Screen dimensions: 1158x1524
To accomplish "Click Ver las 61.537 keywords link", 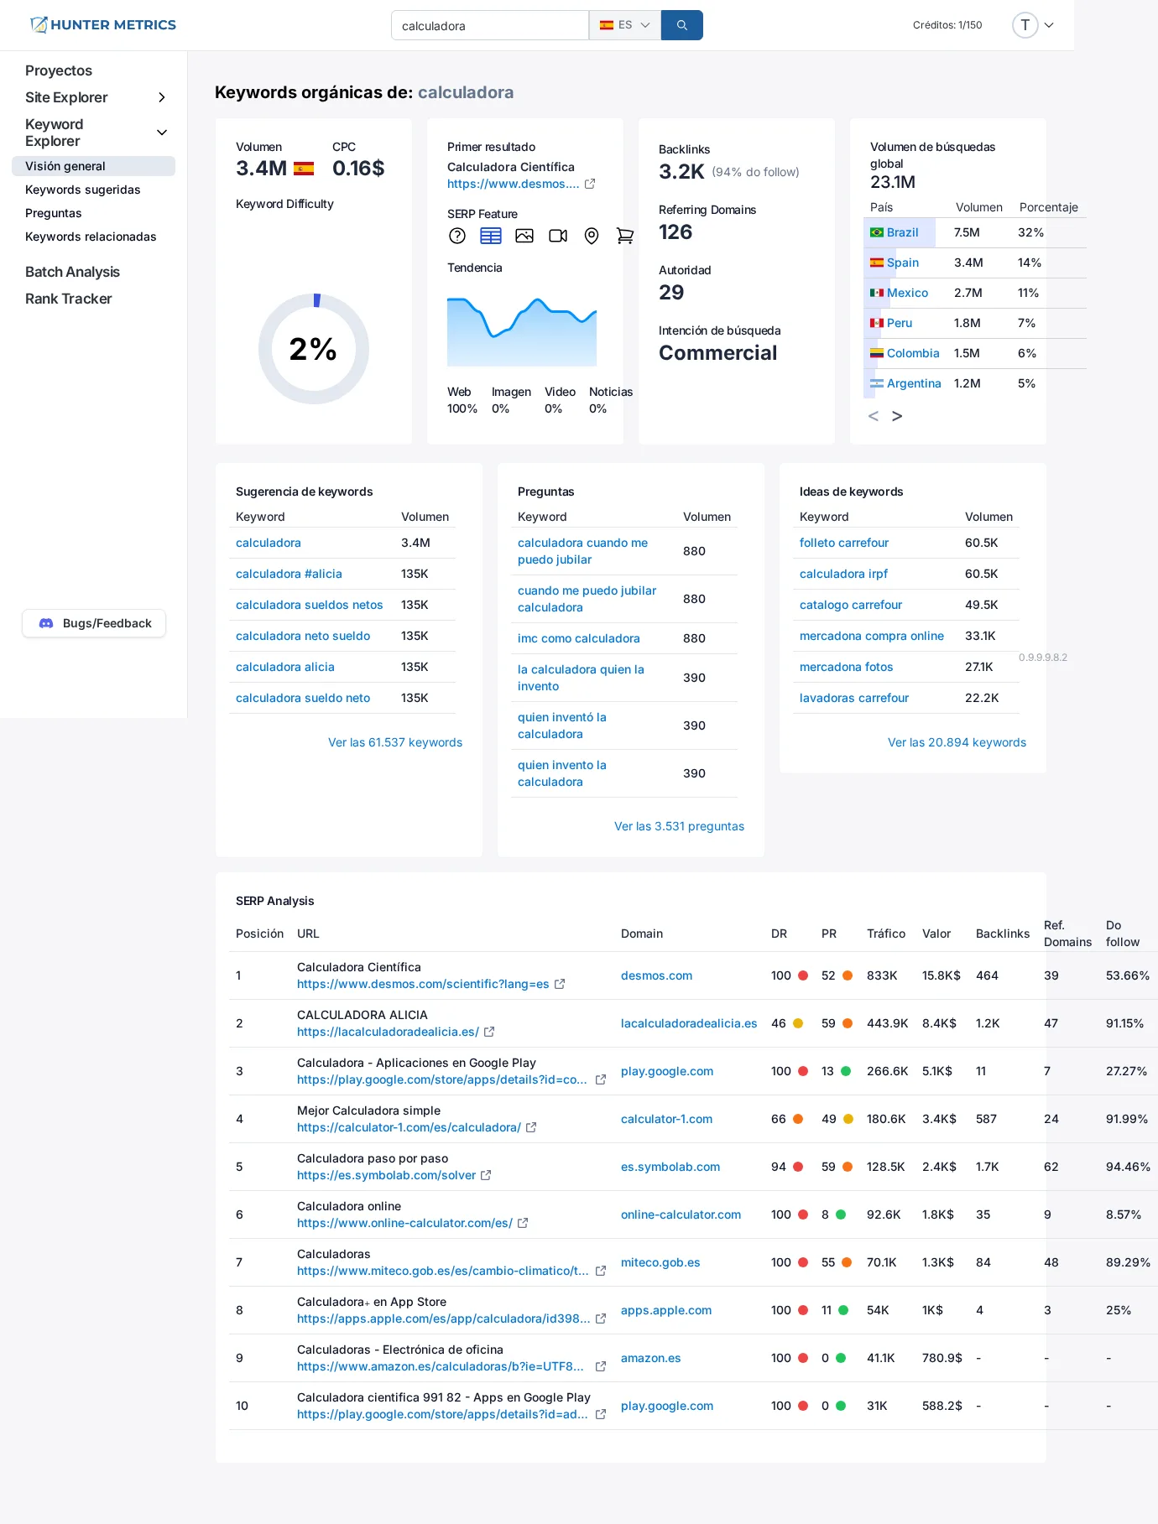I will 395,742.
